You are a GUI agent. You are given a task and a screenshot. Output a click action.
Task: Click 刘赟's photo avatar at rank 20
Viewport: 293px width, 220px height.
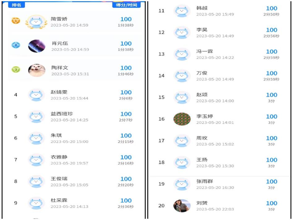click(182, 205)
